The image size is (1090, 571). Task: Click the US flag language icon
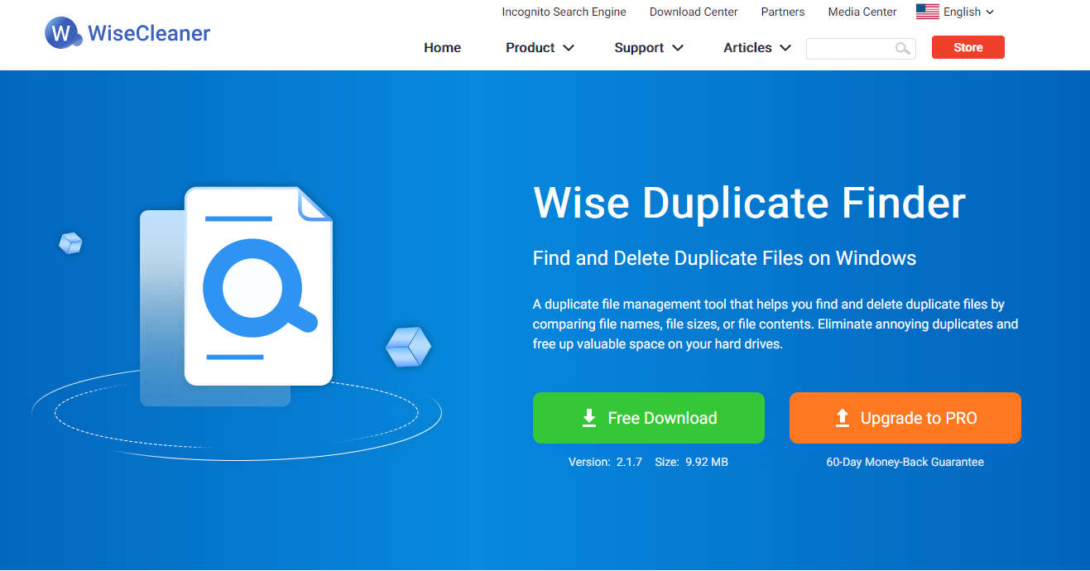[927, 12]
